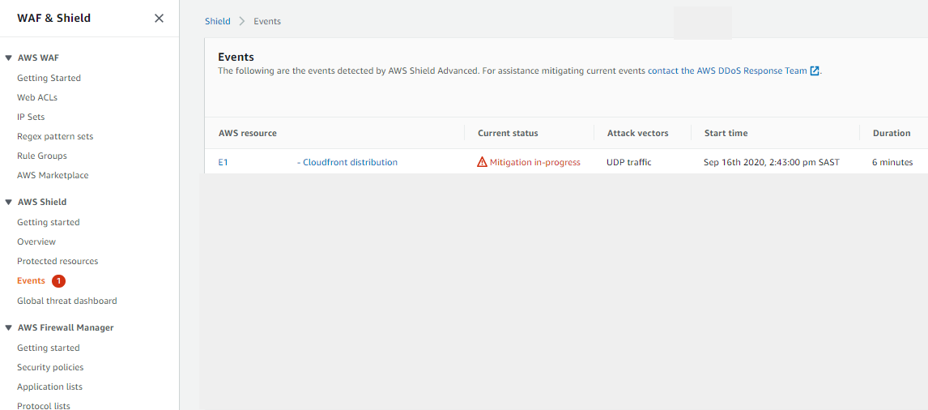Open Application lists
Viewport: 928px width, 410px height.
point(49,387)
